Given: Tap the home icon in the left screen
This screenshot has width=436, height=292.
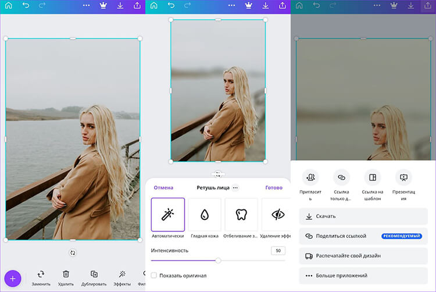Looking at the screenshot, I should 9,5.
